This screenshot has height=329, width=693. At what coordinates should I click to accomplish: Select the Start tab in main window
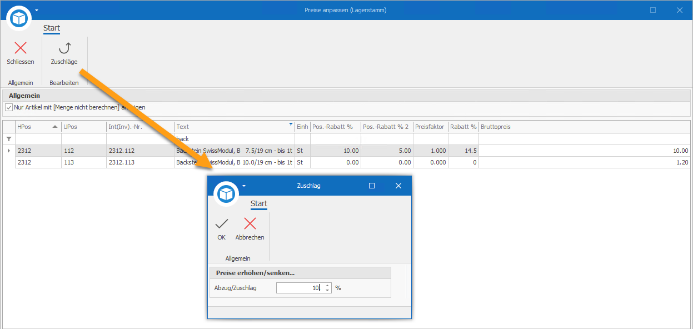pos(52,28)
